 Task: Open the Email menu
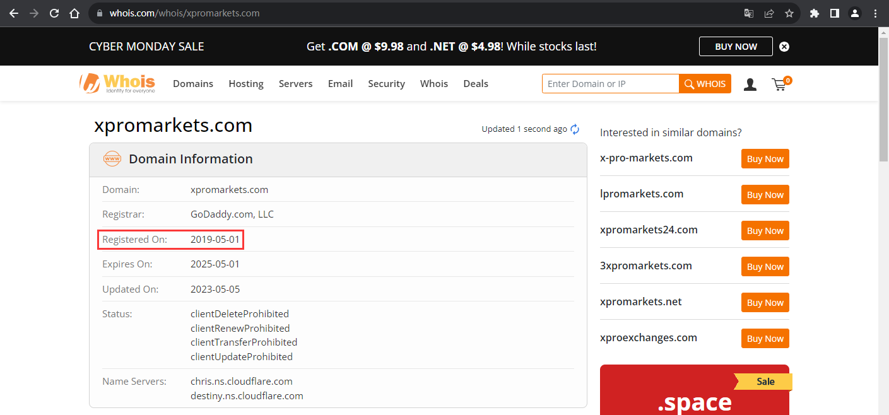[x=340, y=84]
